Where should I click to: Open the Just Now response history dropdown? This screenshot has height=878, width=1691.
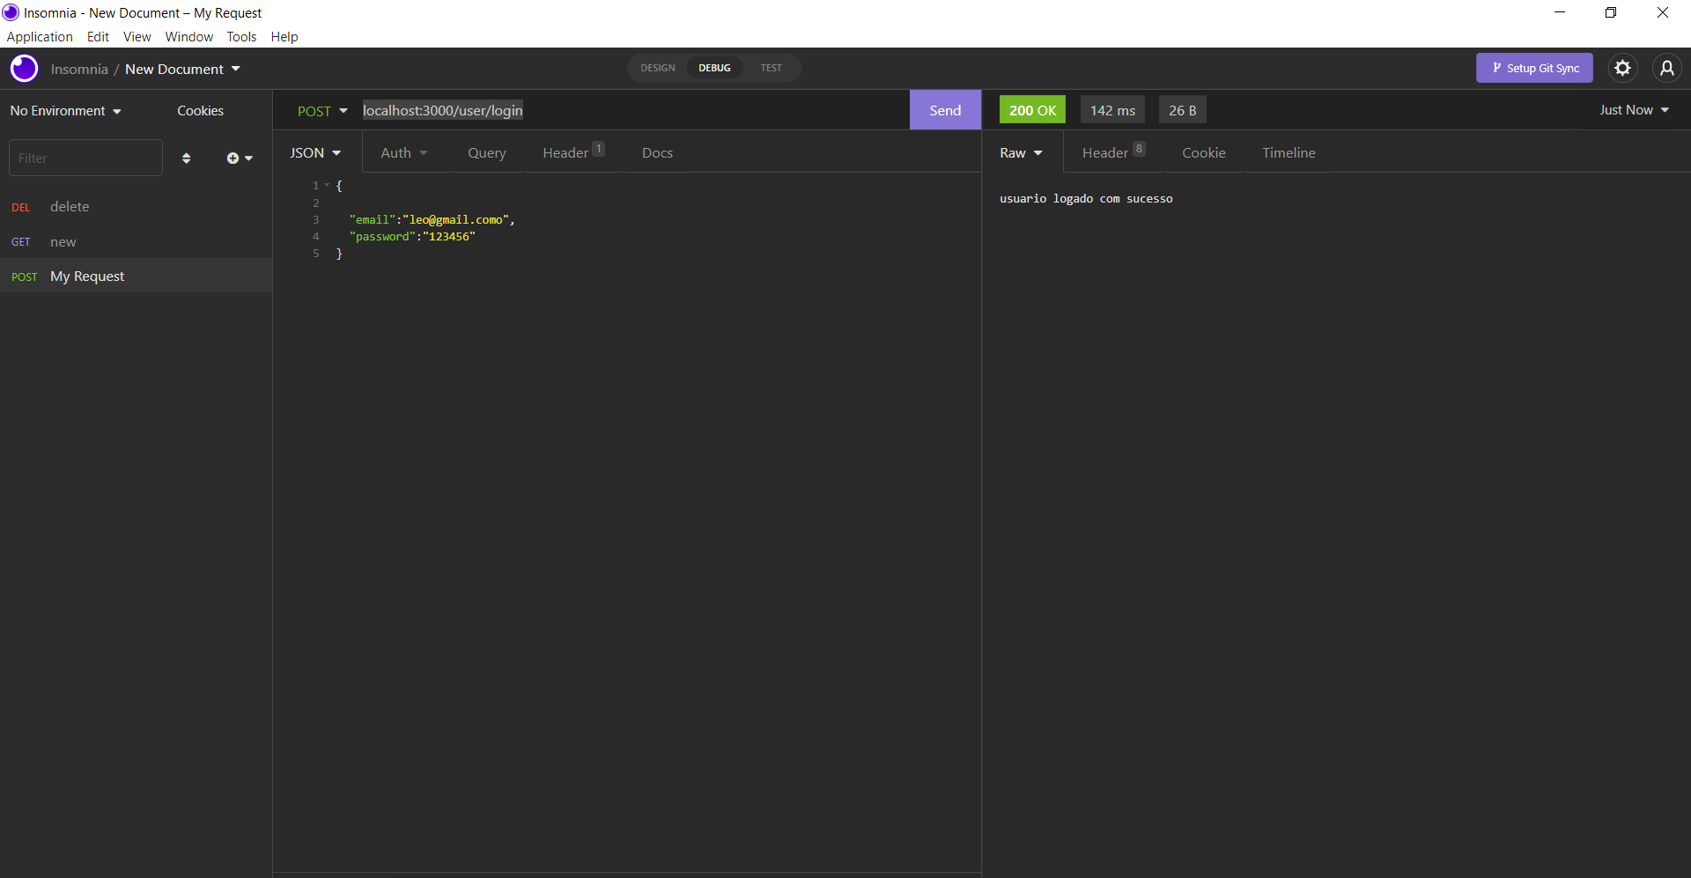click(1633, 110)
